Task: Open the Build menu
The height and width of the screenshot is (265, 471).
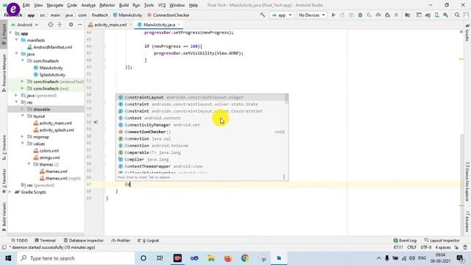Action: [124, 5]
